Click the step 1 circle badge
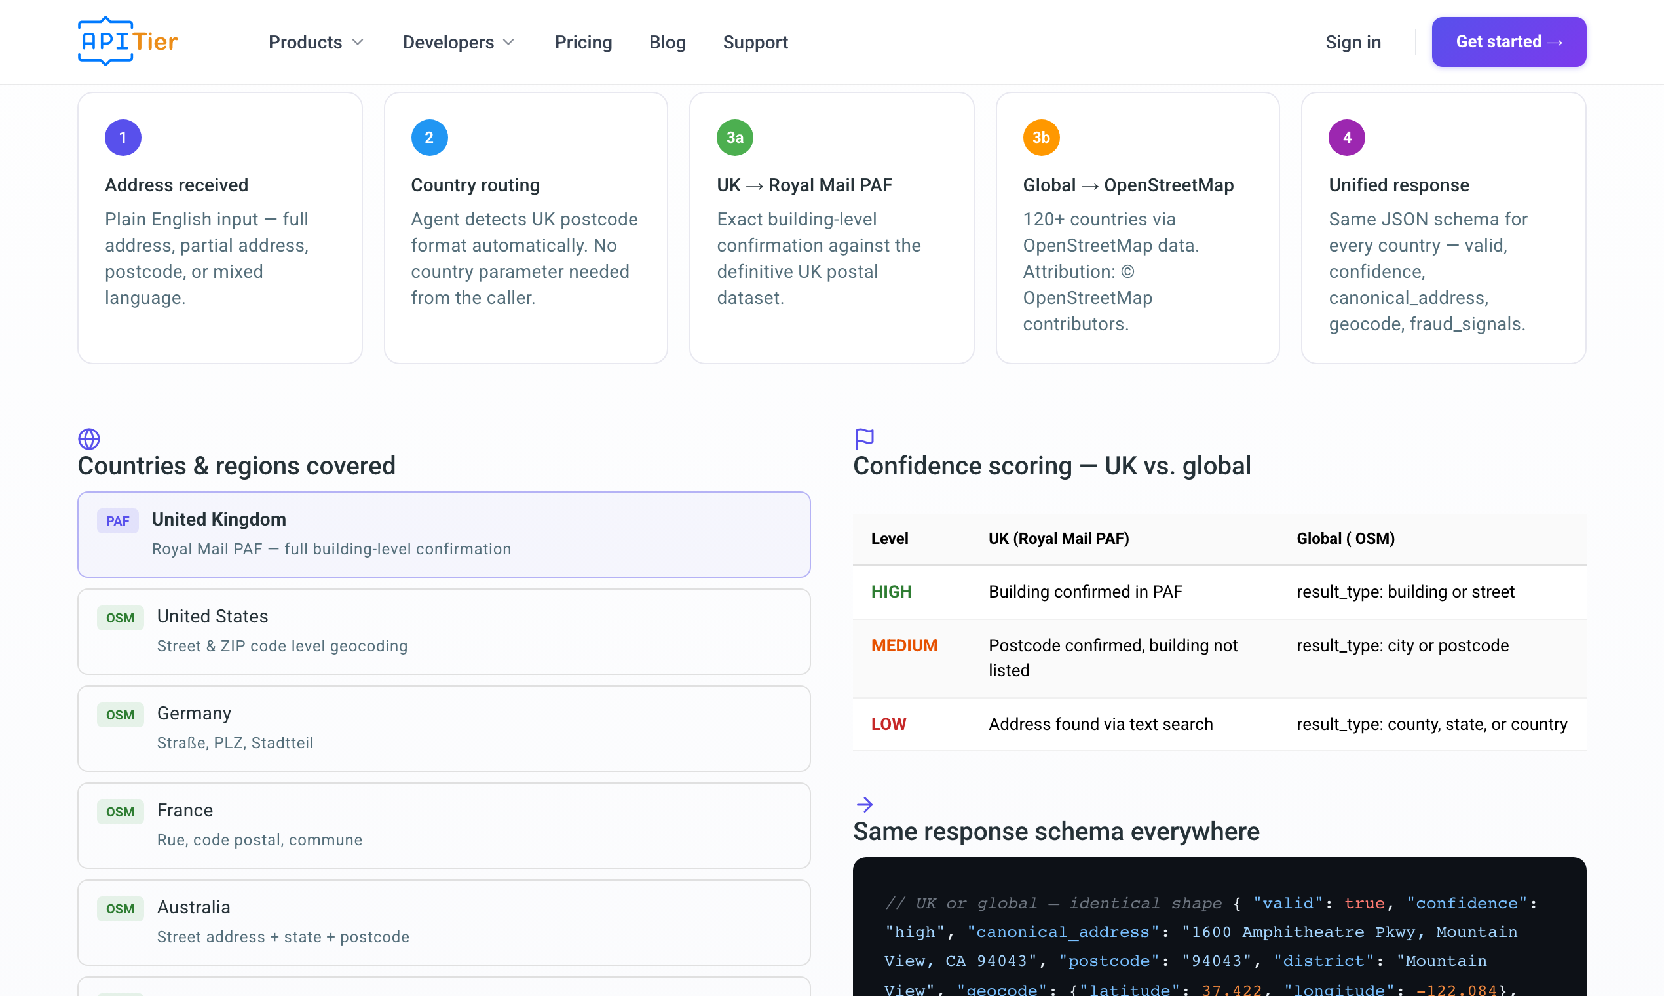The image size is (1664, 996). (123, 138)
